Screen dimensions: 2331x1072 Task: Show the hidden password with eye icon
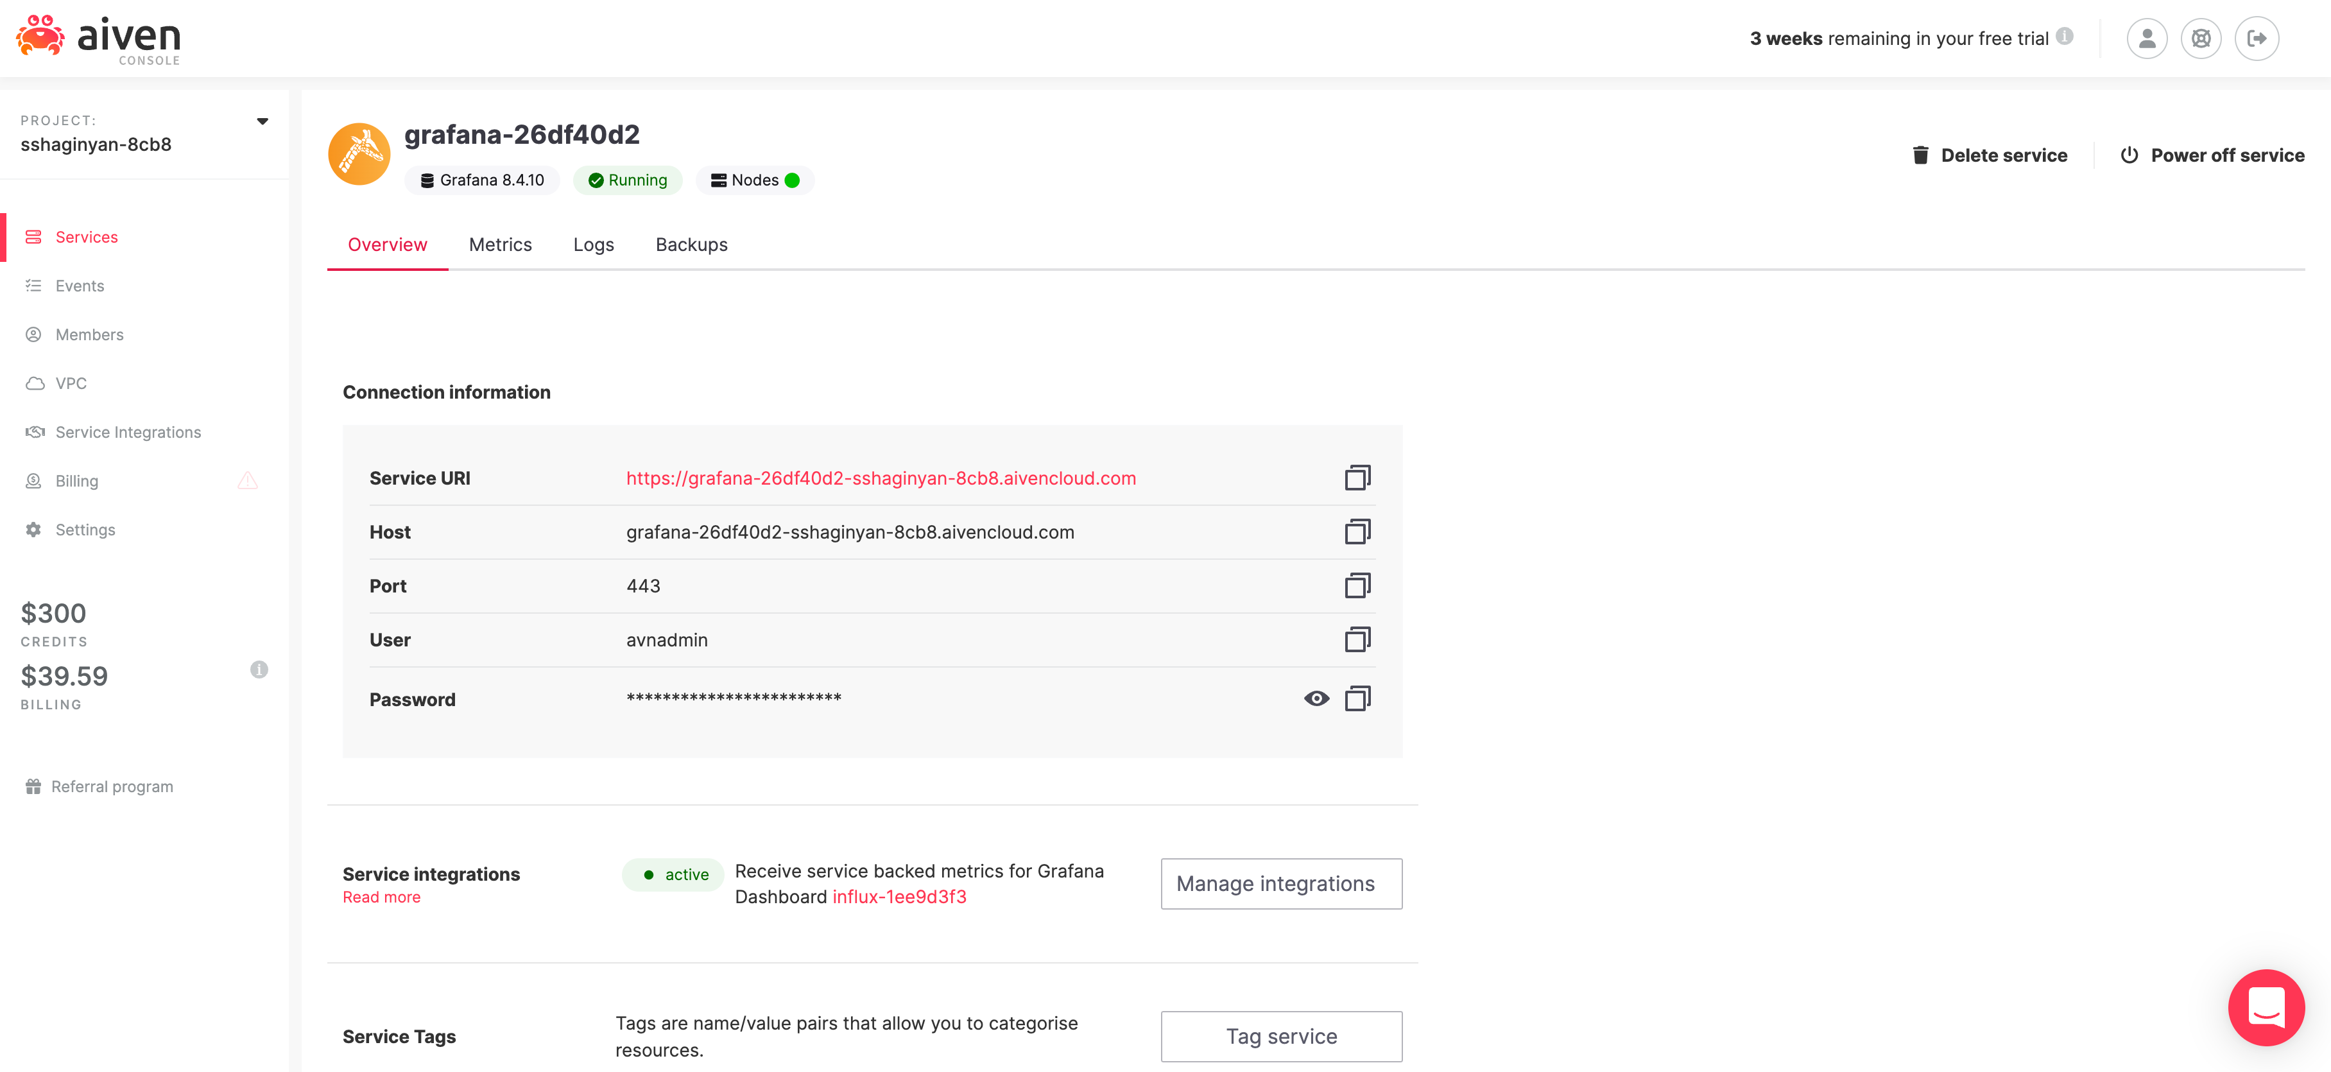[1316, 698]
